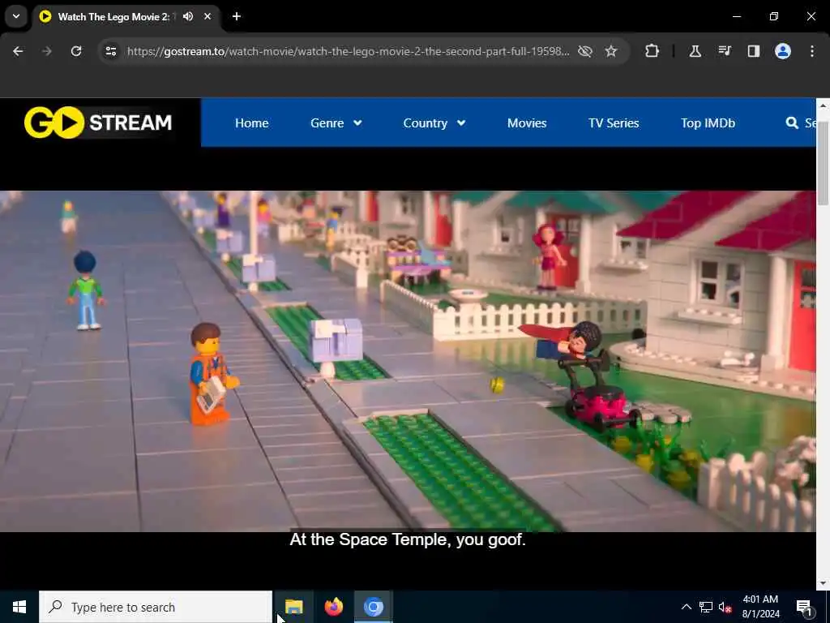
Task: Open the tab search dropdown arrow
Action: [16, 16]
